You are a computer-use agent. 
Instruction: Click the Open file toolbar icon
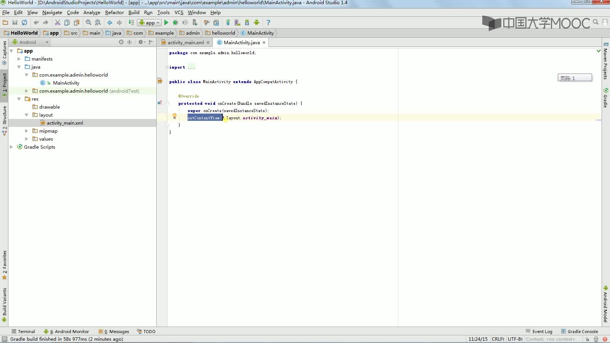pyautogui.click(x=5, y=22)
